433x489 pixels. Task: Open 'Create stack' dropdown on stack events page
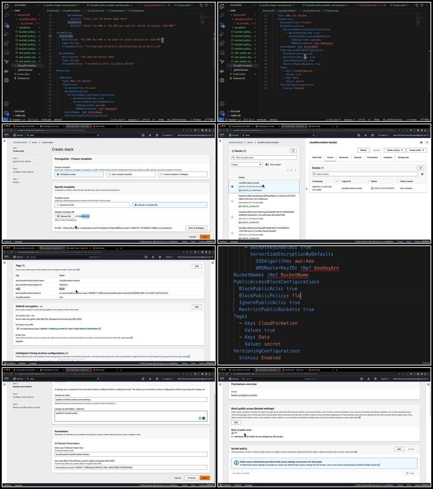(417, 150)
